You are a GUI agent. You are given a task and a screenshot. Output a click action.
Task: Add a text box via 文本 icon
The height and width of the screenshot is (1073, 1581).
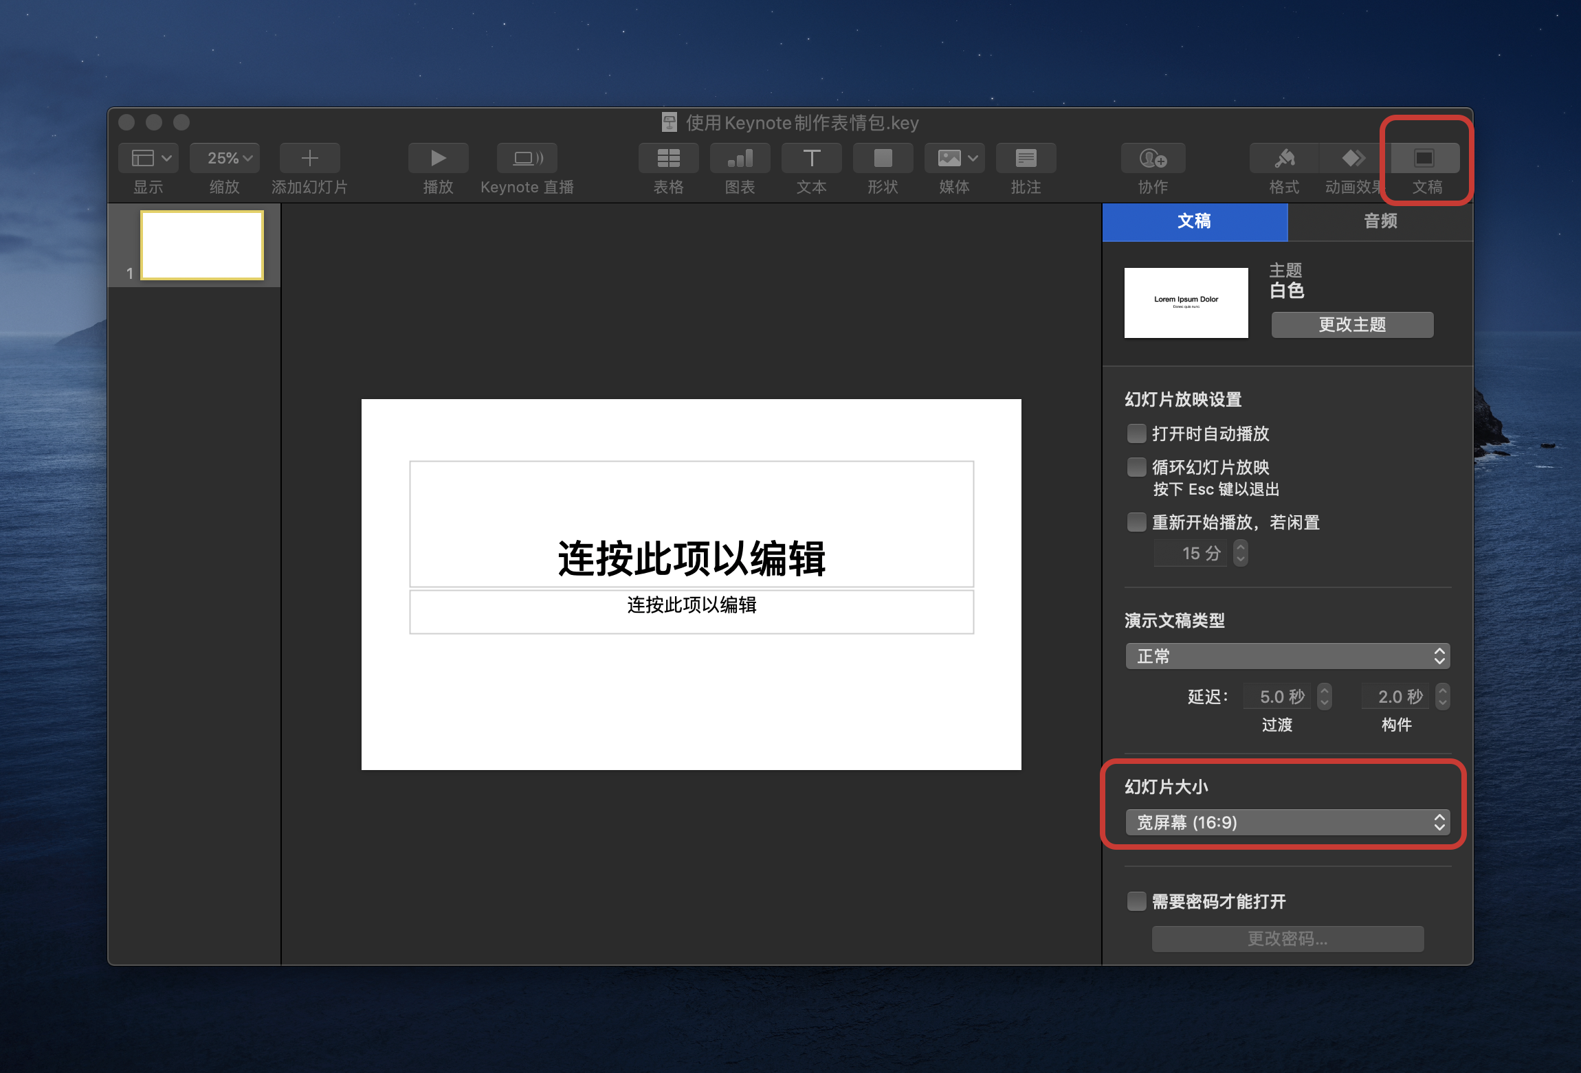tap(811, 159)
